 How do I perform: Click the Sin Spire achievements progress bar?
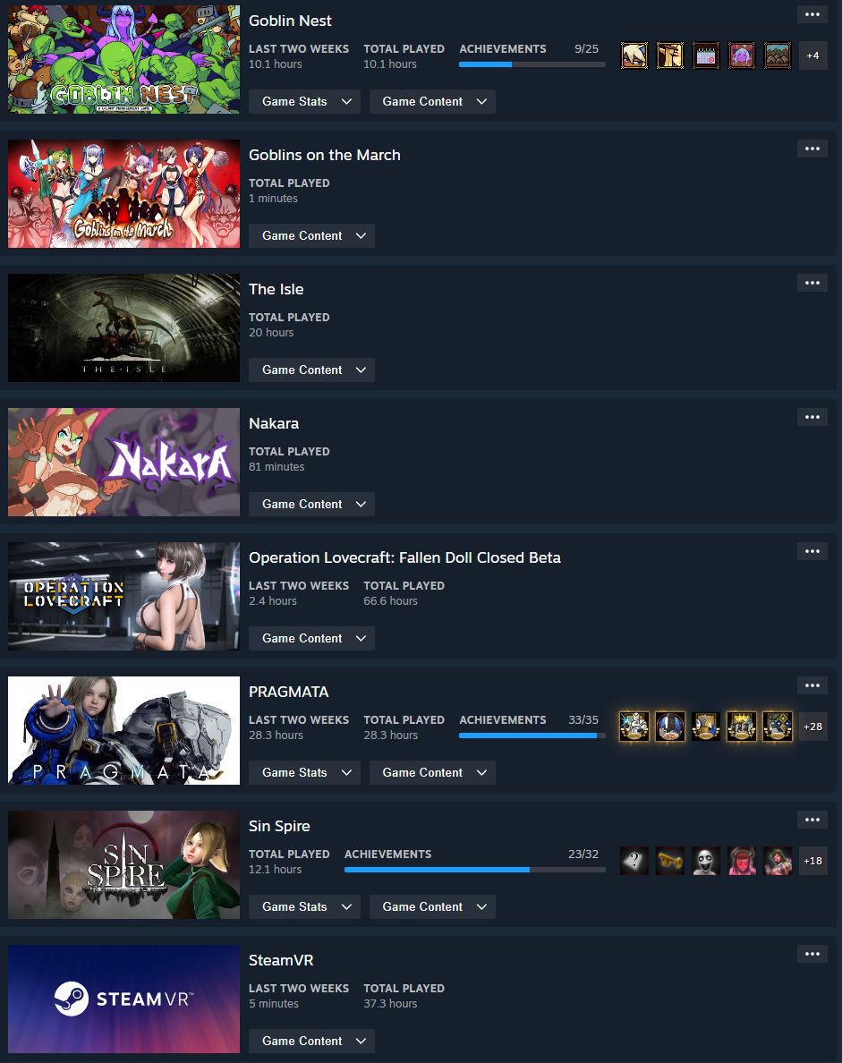[474, 870]
